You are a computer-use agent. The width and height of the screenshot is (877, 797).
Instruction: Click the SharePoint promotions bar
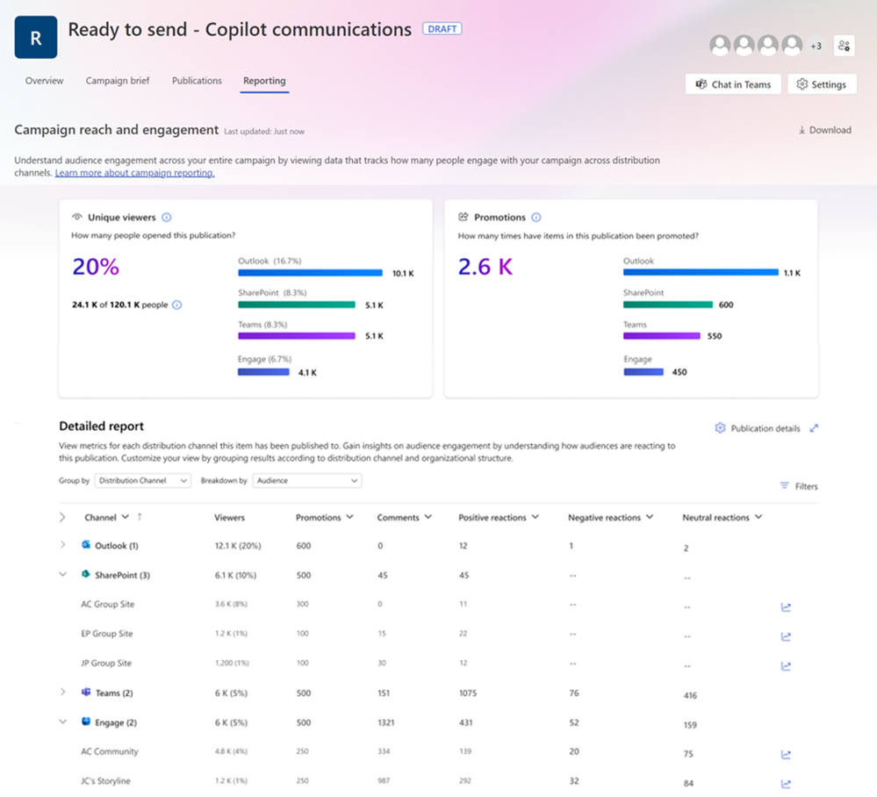point(668,305)
